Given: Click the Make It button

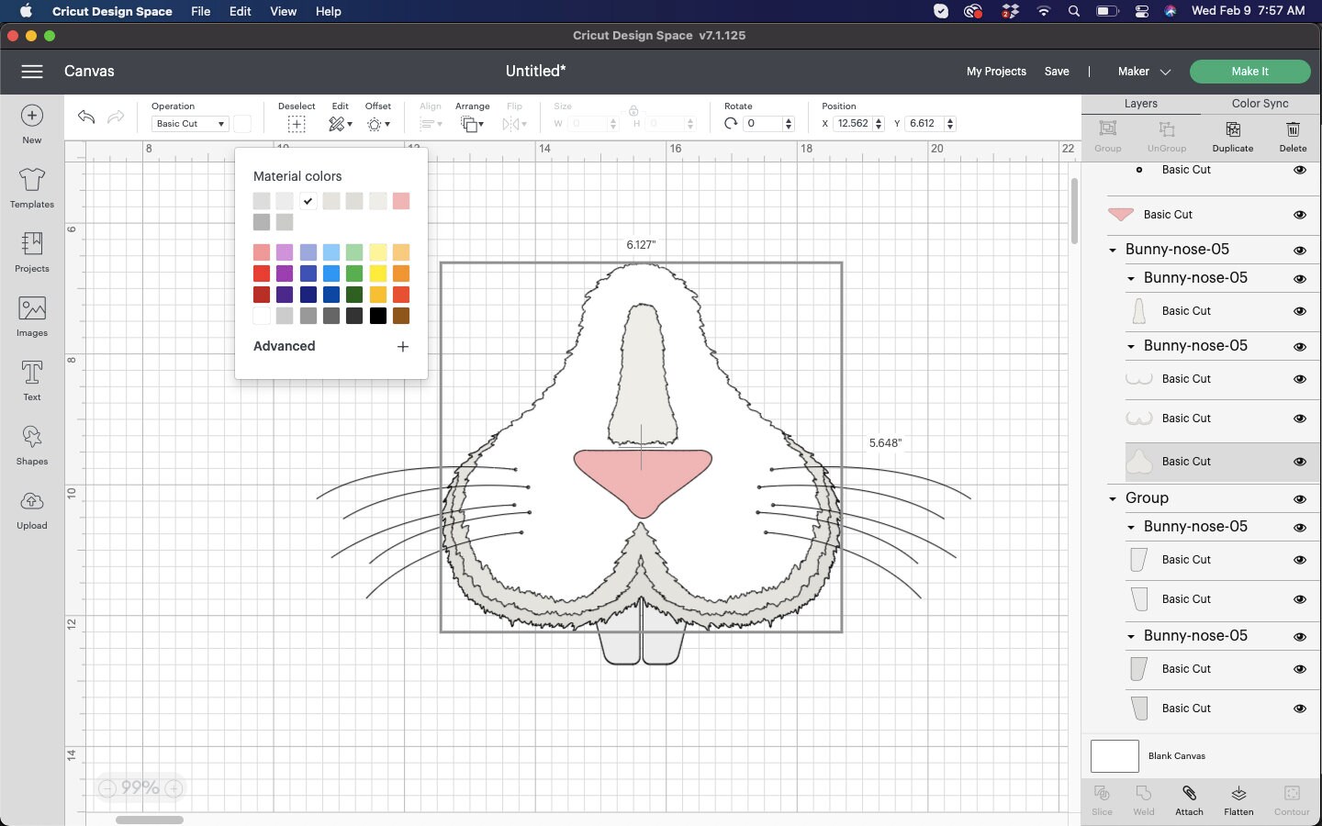Looking at the screenshot, I should tap(1250, 72).
